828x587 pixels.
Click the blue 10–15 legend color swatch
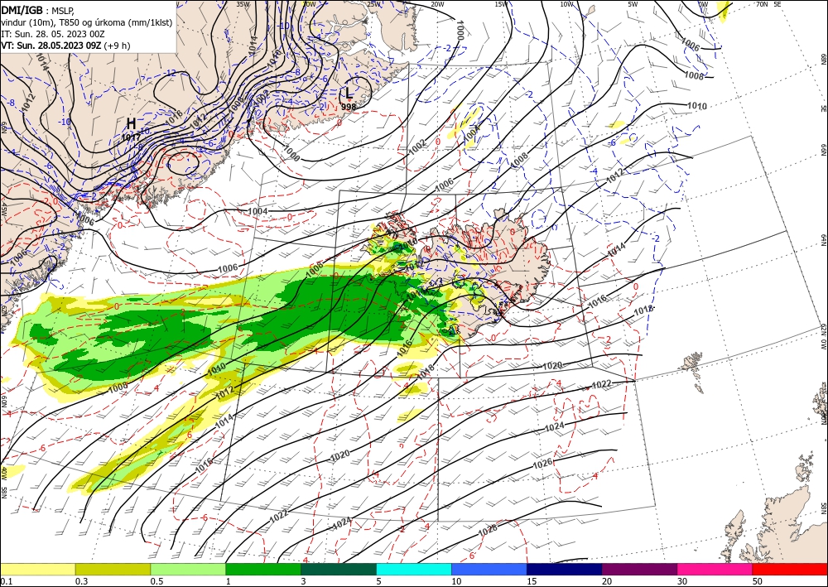tap(489, 569)
